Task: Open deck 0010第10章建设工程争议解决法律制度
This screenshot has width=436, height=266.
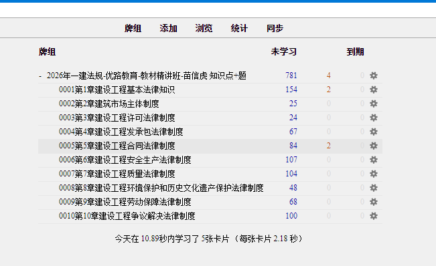Action: coord(127,216)
